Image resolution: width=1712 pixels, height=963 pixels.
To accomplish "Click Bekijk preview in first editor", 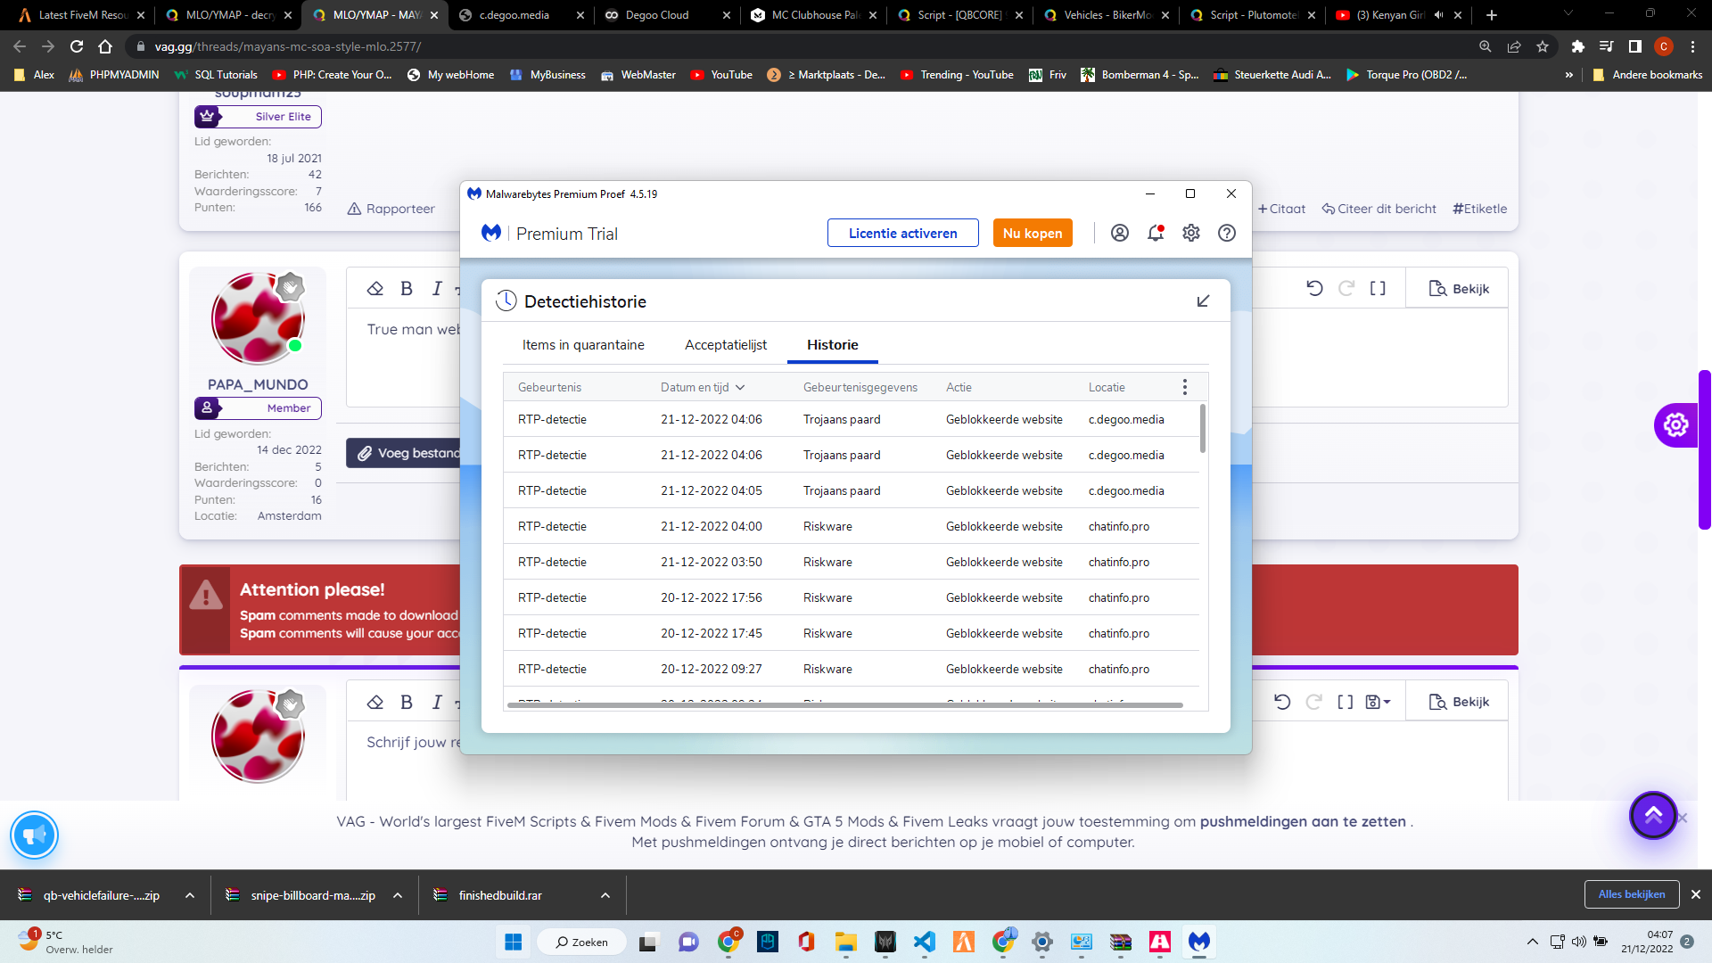I will (1459, 288).
